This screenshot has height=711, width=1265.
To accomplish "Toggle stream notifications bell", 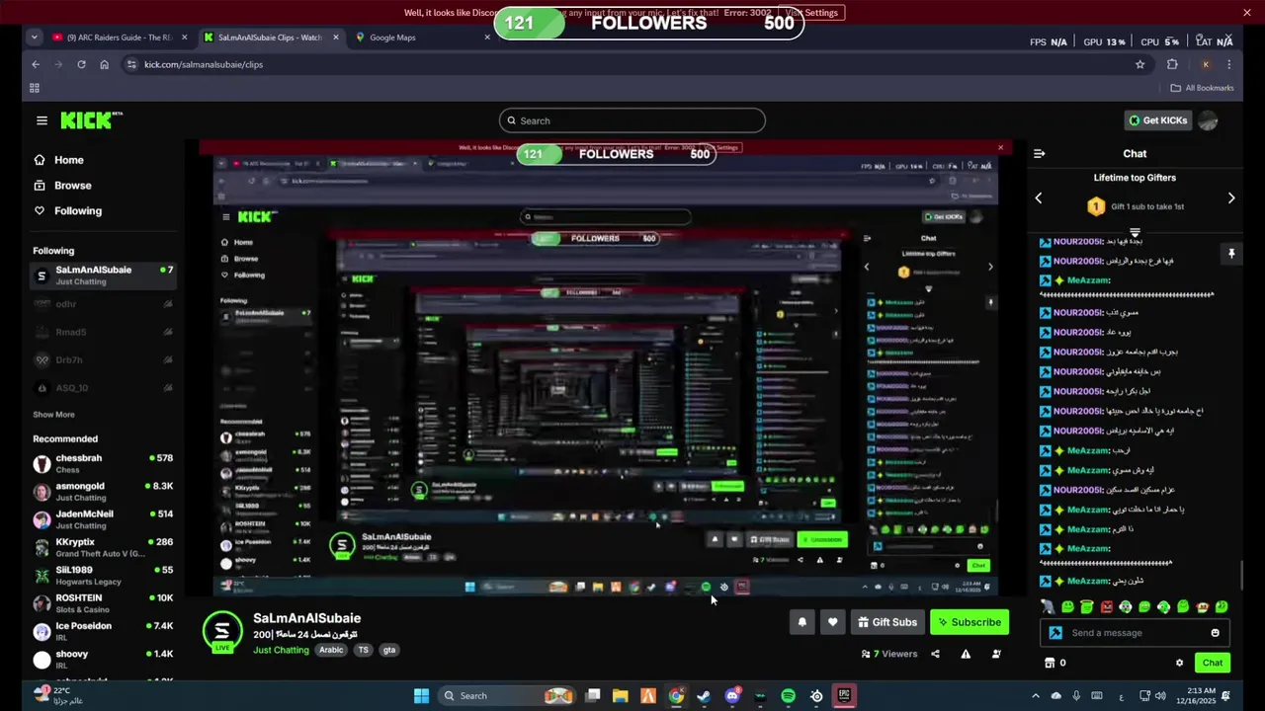I will click(x=801, y=622).
